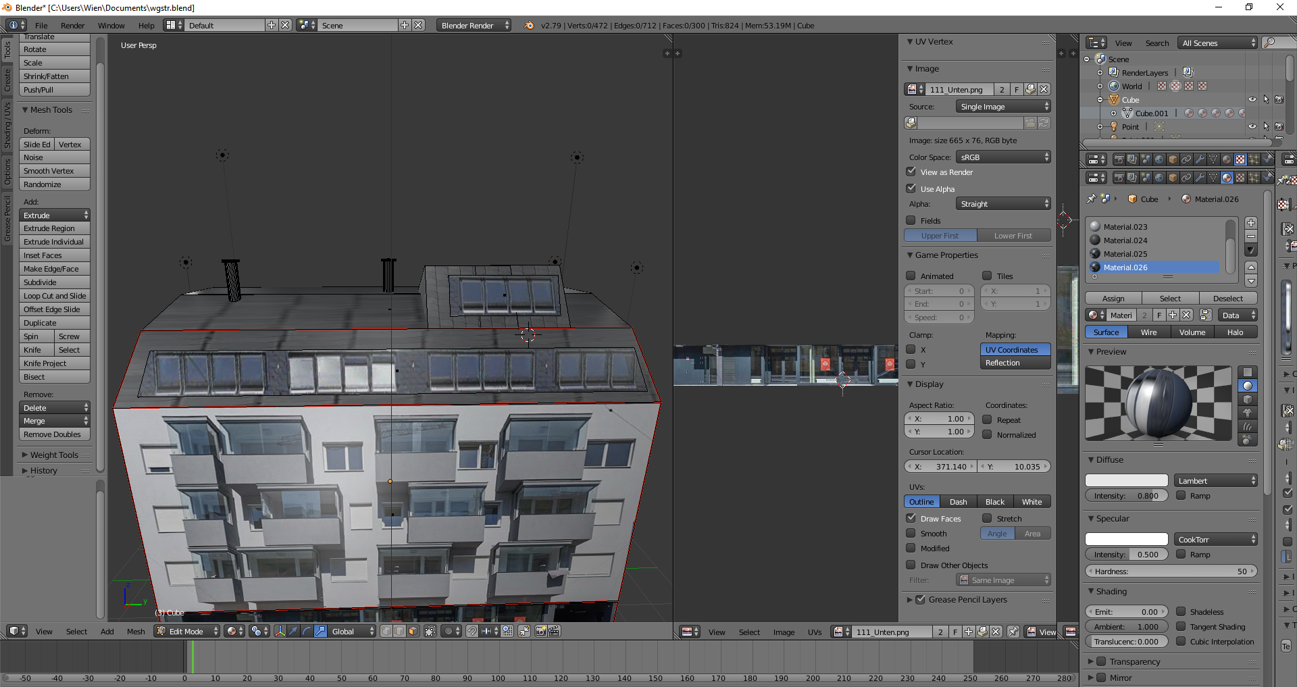The image size is (1297, 687).
Task: Add a new material slot with plus button
Action: 1251,223
